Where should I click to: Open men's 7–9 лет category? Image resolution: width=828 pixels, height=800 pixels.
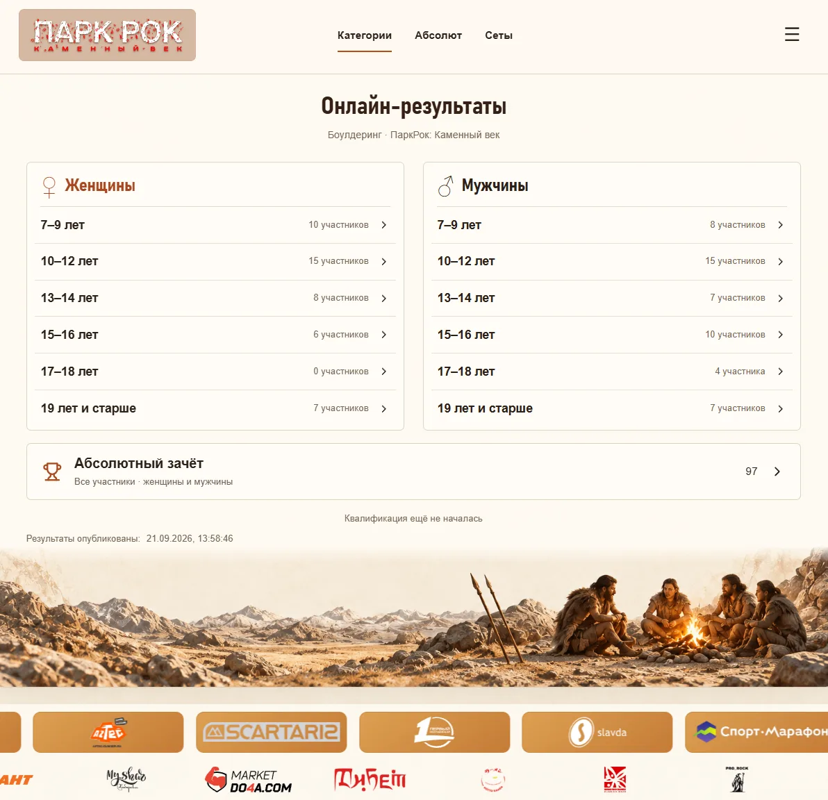coord(612,225)
